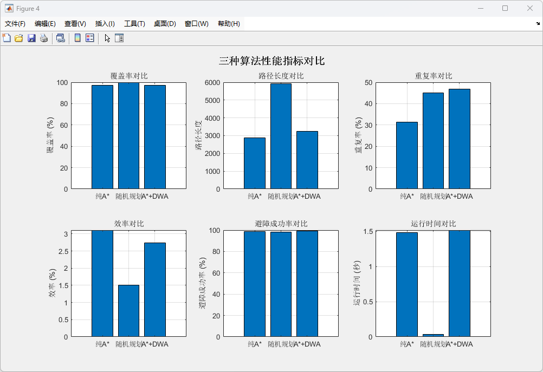
Task: Print the figure using the printer icon
Action: coord(44,38)
